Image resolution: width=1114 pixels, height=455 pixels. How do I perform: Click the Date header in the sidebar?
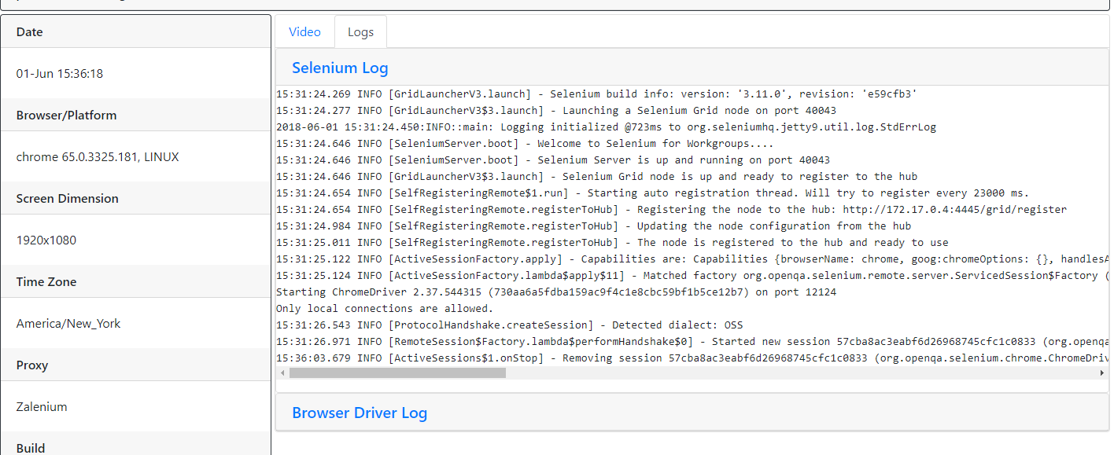coord(29,31)
